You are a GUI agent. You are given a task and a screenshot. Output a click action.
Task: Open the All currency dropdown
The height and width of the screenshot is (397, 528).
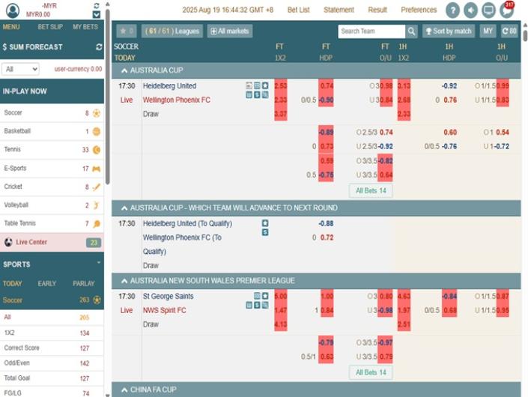pos(20,69)
